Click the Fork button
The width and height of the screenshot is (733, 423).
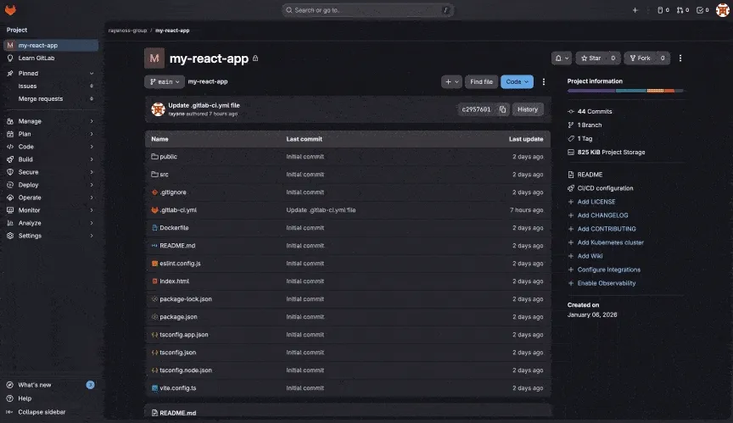point(639,58)
